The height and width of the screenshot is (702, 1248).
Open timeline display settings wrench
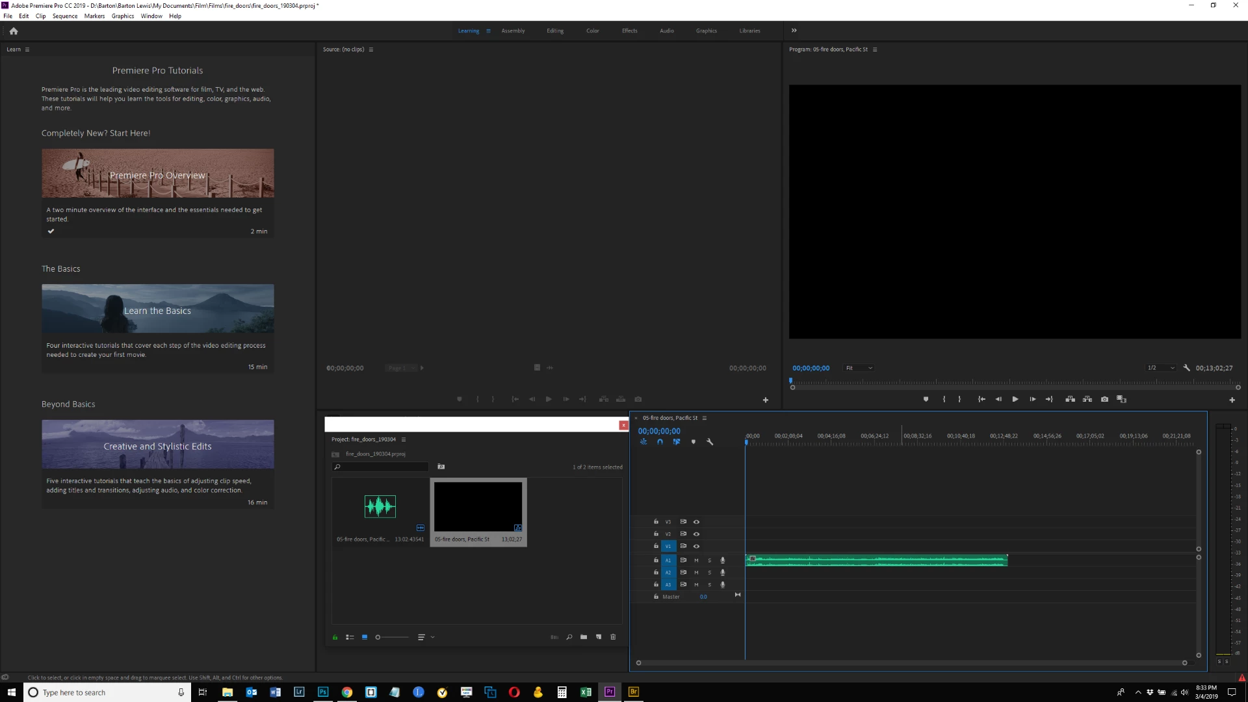(x=710, y=442)
